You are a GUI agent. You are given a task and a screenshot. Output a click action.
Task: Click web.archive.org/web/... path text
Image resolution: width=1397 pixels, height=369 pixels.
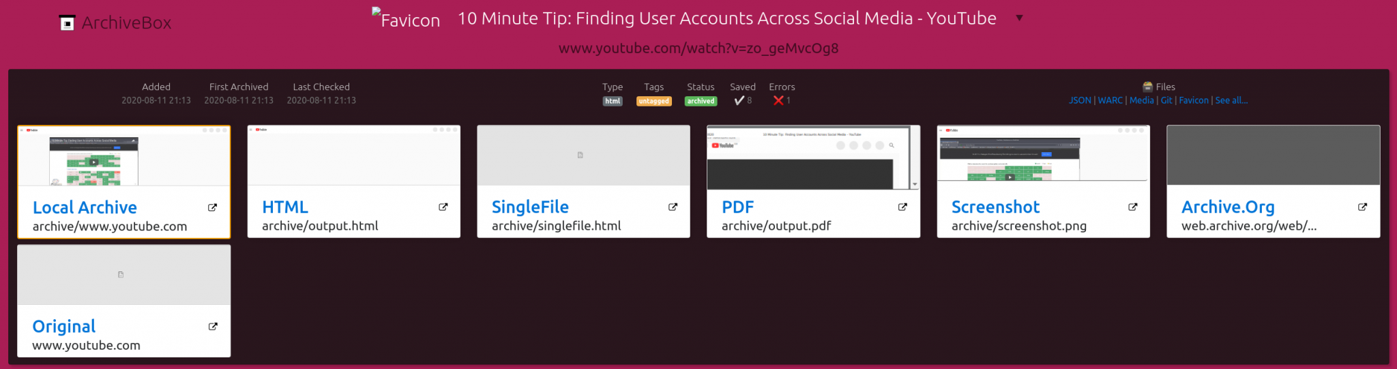pyautogui.click(x=1249, y=226)
